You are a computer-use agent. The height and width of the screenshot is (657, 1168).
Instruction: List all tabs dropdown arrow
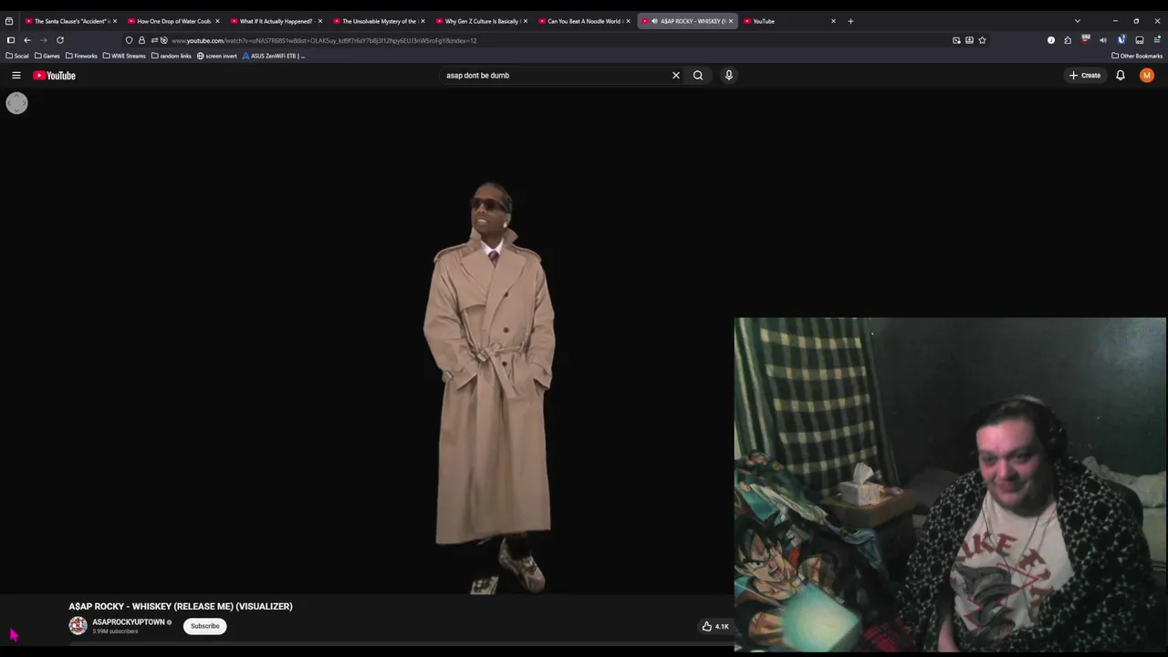tap(1078, 21)
